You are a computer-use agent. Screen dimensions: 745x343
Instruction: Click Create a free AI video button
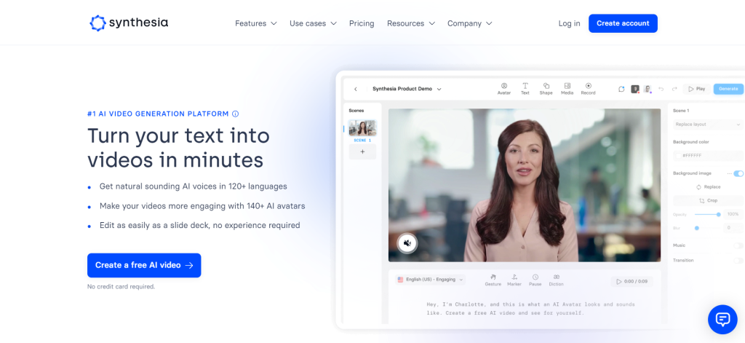tap(144, 265)
